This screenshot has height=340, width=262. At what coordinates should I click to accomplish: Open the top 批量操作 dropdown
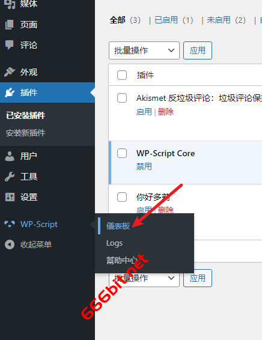click(x=144, y=50)
